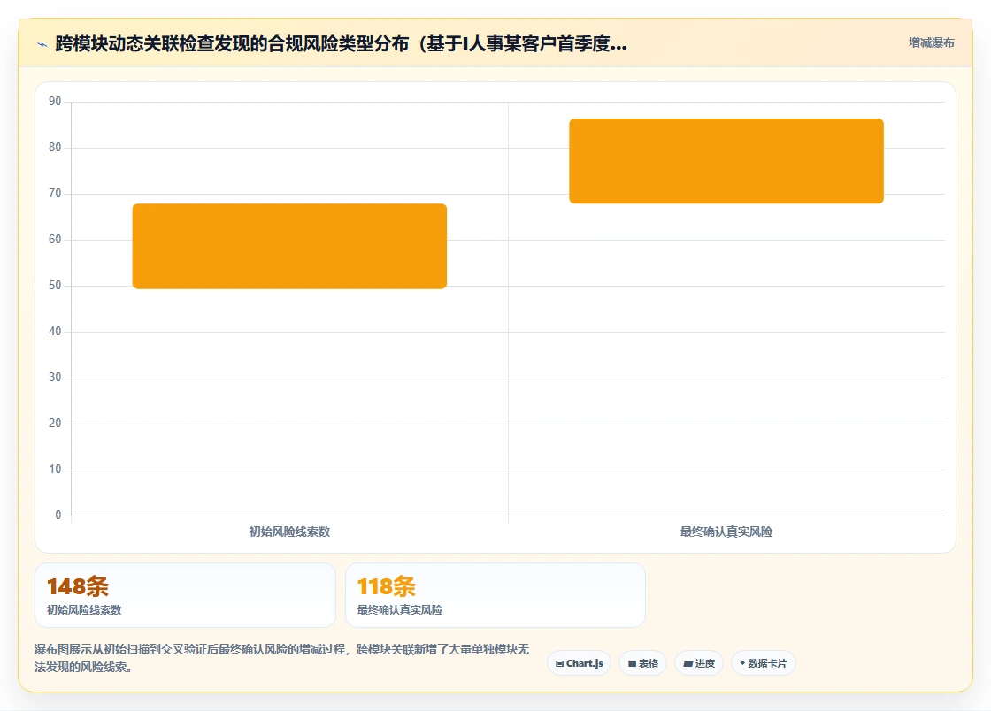Click the y-axis value 0
The image size is (991, 711).
58,515
